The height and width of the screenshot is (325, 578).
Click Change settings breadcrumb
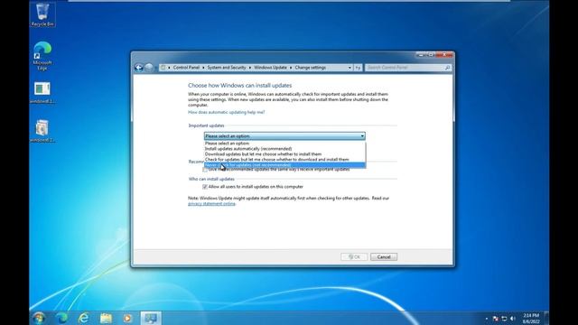(310, 68)
